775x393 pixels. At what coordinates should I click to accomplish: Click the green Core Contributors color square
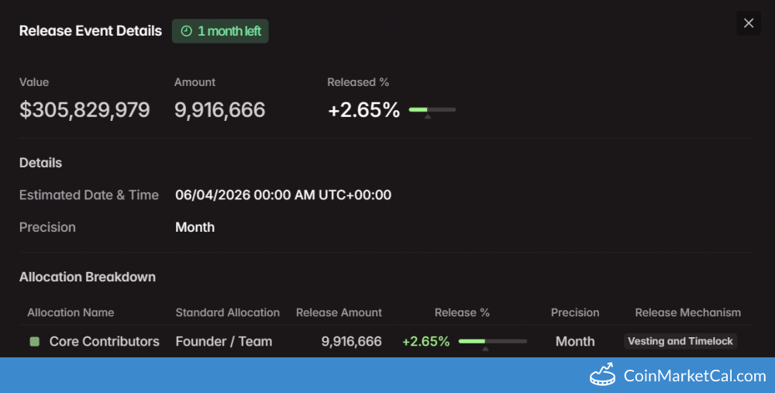click(x=35, y=341)
